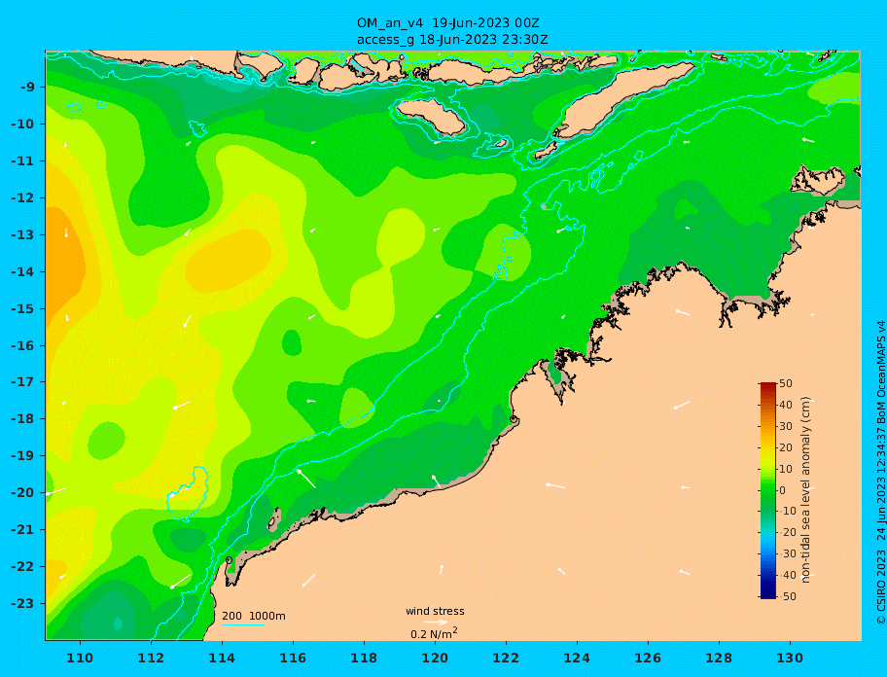This screenshot has height=677, width=887.
Task: Click latitude label -10
Action: tap(23, 124)
